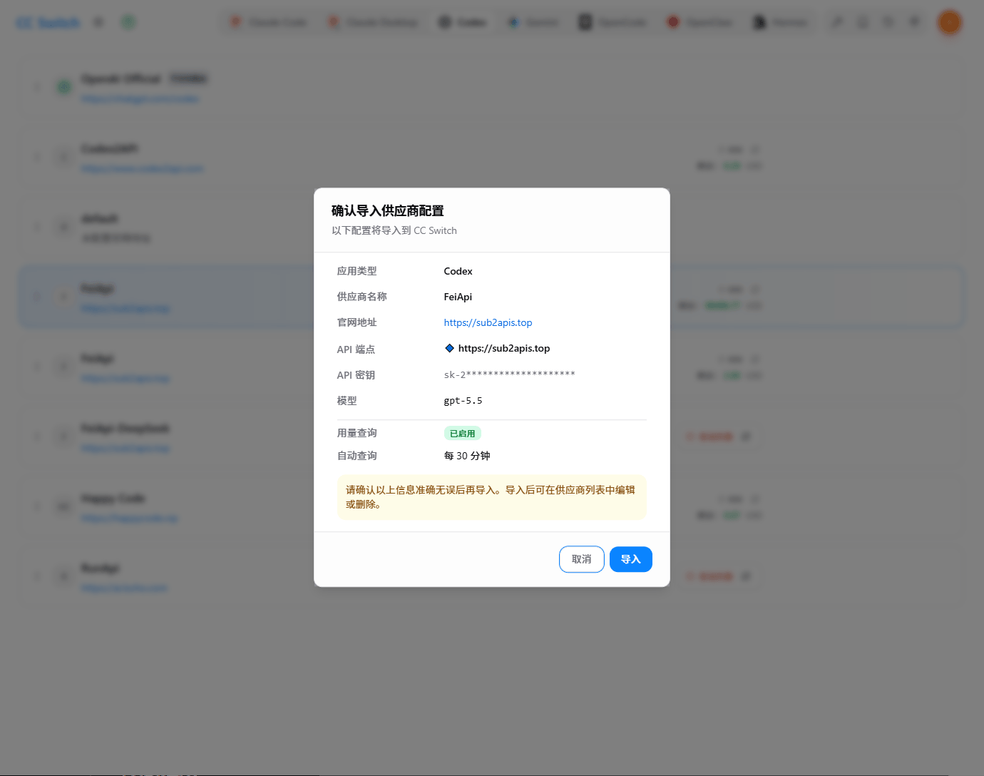The width and height of the screenshot is (984, 776).
Task: Click the settings icon next to CC Switch
Action: [98, 22]
